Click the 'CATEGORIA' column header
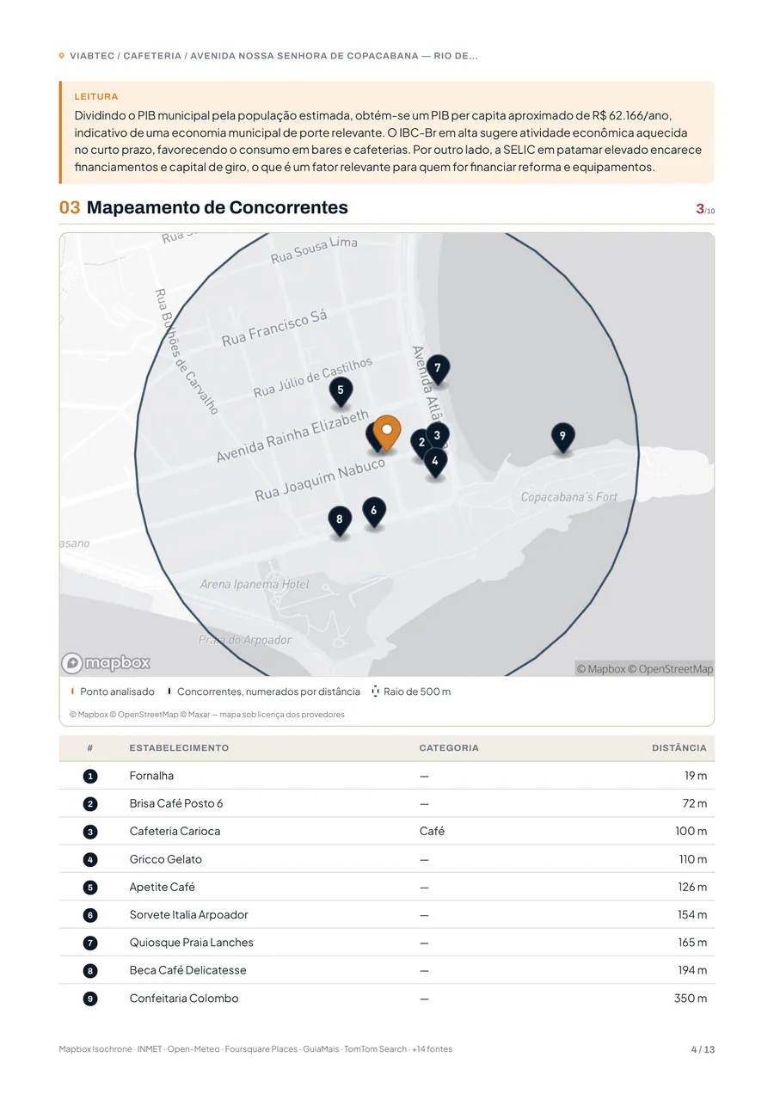This screenshot has width=774, height=1094. coord(449,748)
